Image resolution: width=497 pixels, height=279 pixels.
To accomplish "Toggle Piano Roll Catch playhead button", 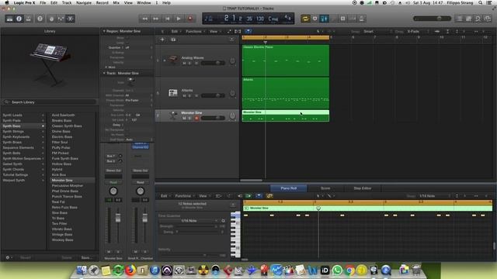I will (259, 196).
